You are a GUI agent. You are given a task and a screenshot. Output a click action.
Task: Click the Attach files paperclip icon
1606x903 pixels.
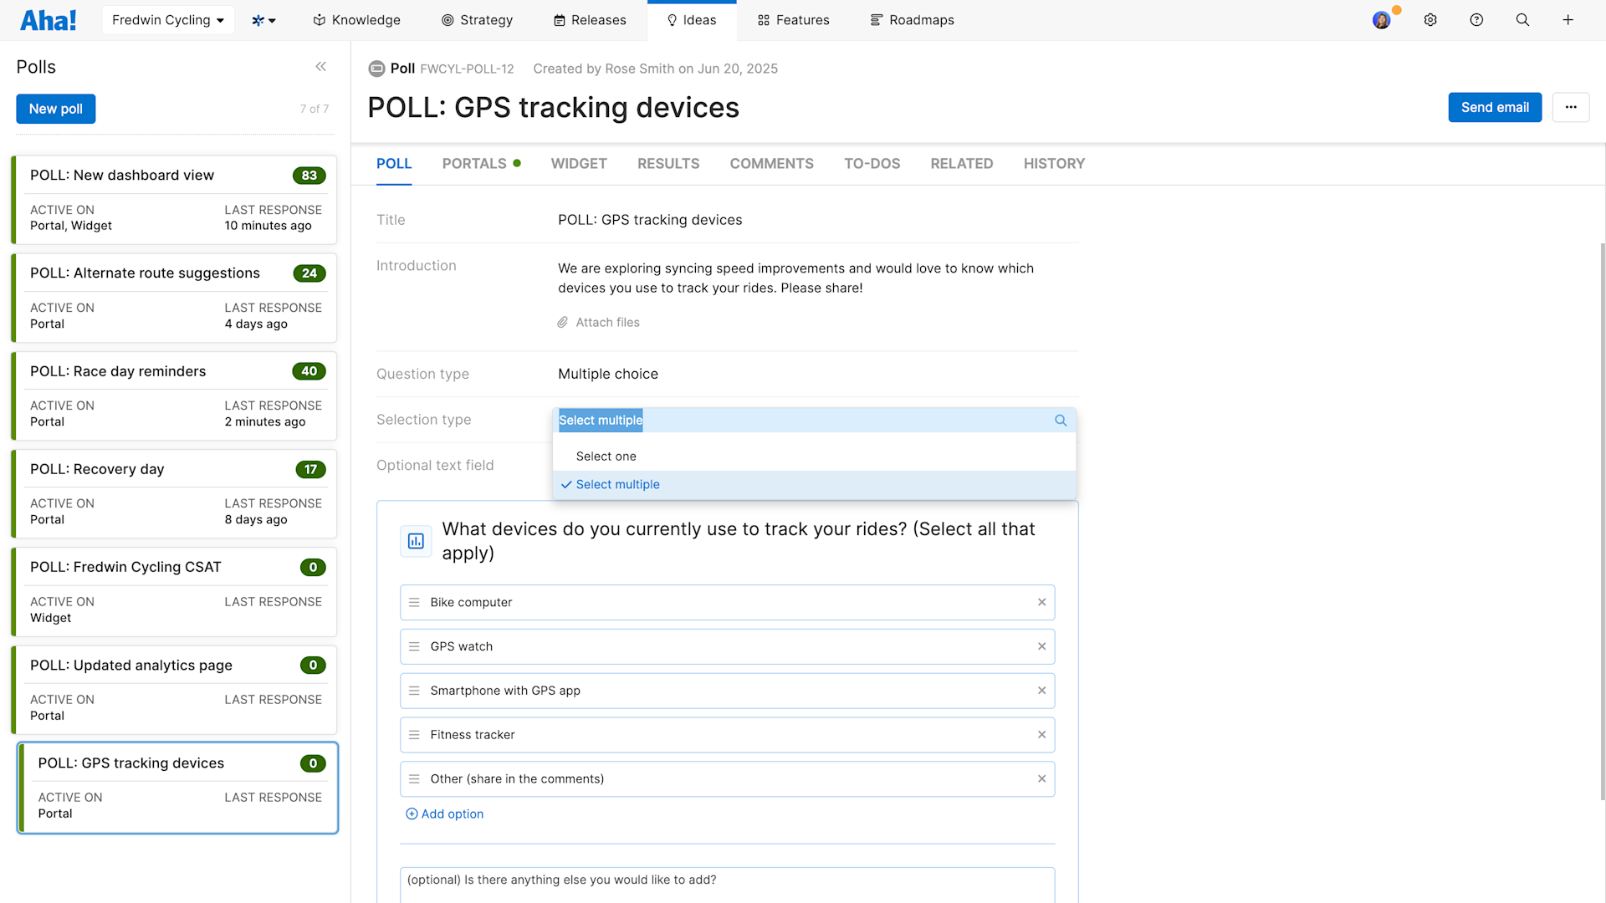coord(562,322)
